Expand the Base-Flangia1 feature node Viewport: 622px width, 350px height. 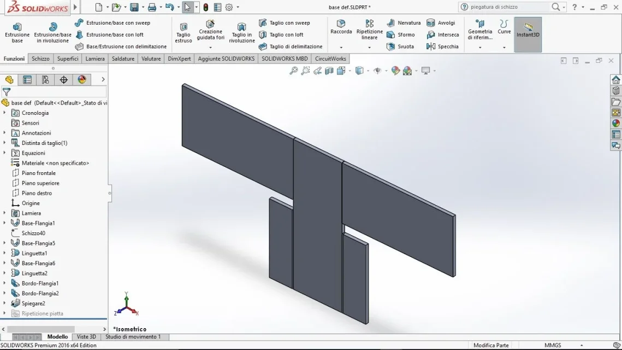[4, 223]
